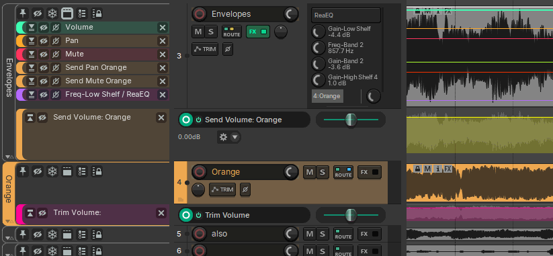
Task: Arm Send Volume: Orange envelope
Action: 186,120
